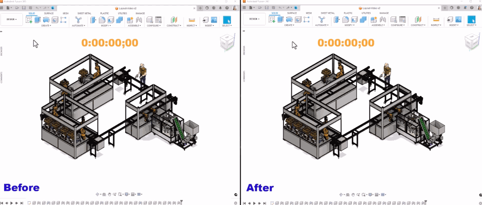Select Pan hand tool in the left (Before) navigation bar
Screen dimensions: 482x205
coord(110,194)
